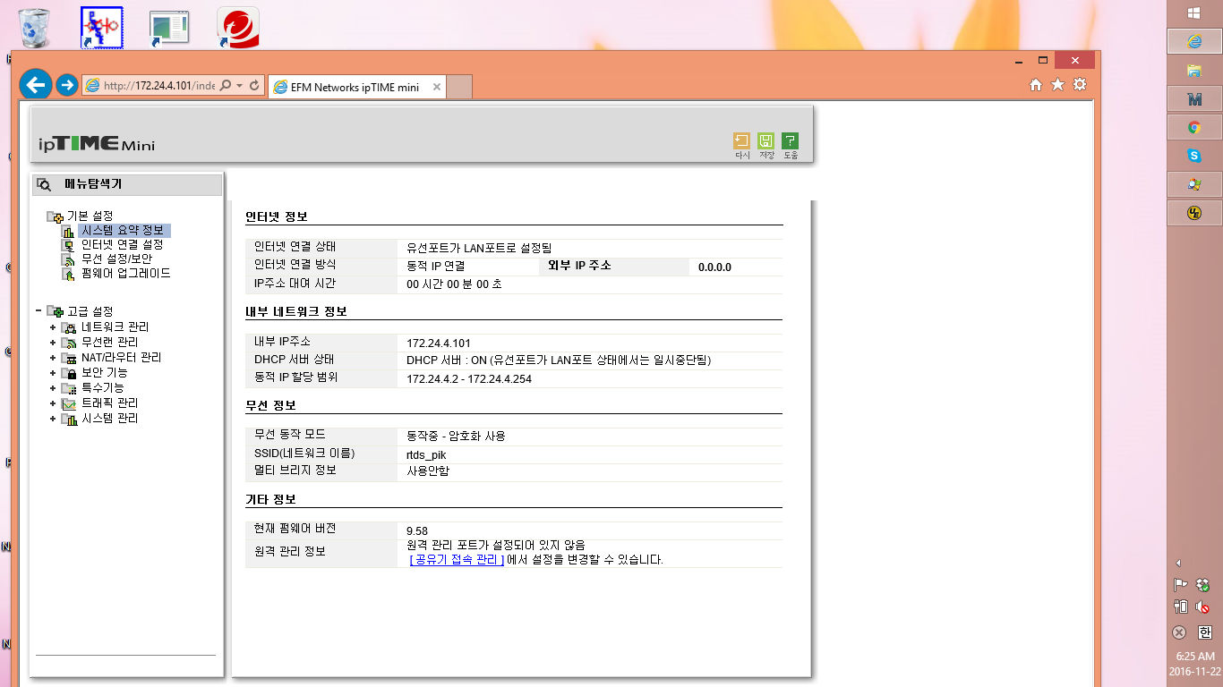Open Internet Explorer tools gear icon

1080,84
